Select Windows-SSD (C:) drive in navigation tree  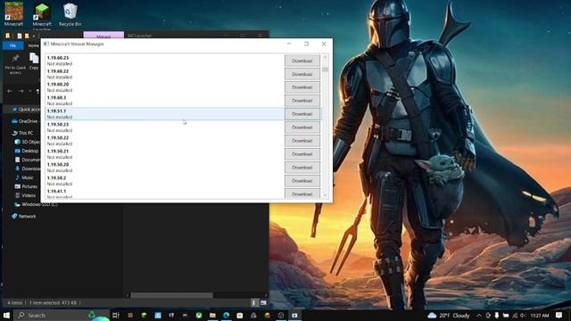click(36, 204)
